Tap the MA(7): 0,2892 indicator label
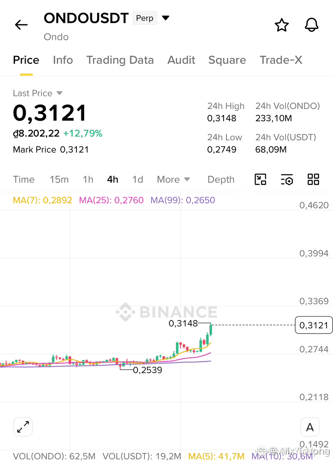333x461 pixels. 42,200
